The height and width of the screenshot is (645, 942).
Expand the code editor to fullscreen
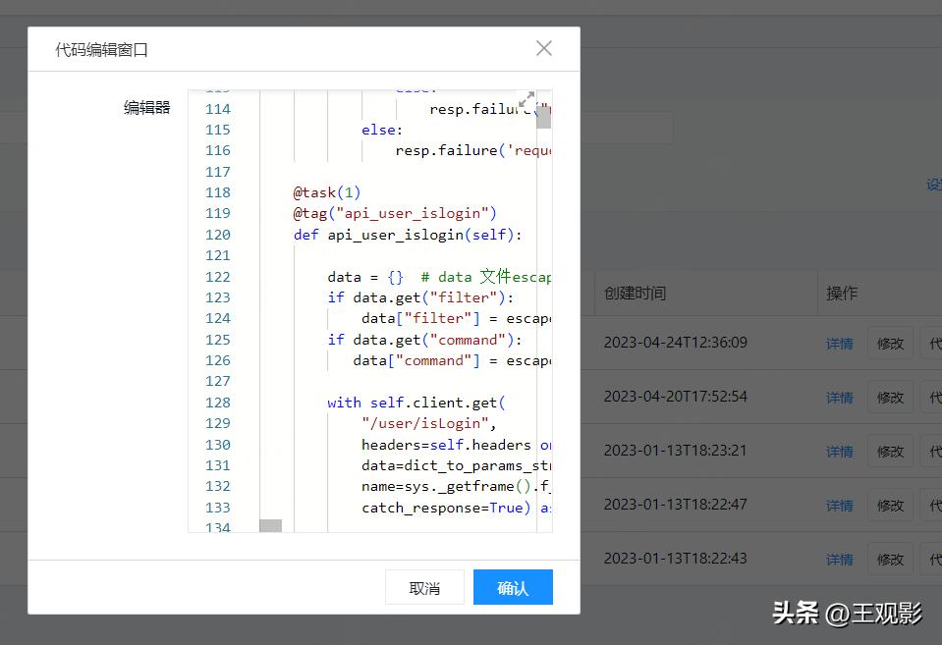[x=526, y=99]
